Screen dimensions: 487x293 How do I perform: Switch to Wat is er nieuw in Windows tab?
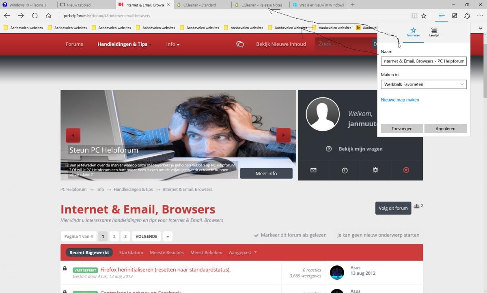pos(319,5)
